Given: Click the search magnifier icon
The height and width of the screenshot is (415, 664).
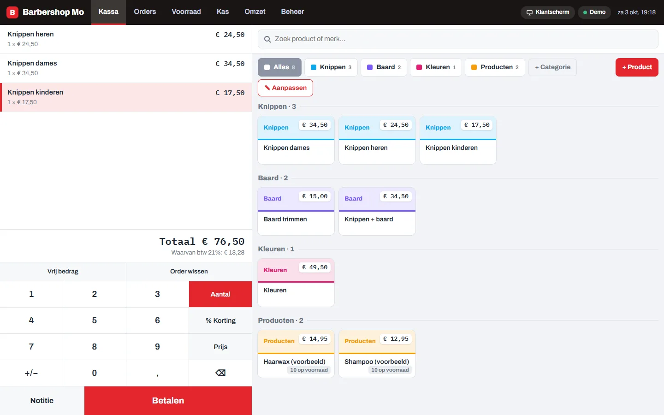Looking at the screenshot, I should pyautogui.click(x=267, y=39).
